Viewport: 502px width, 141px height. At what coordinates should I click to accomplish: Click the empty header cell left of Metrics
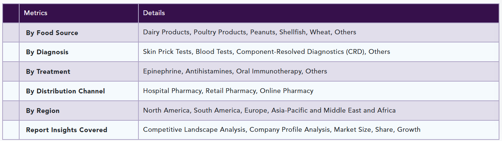click(x=11, y=13)
